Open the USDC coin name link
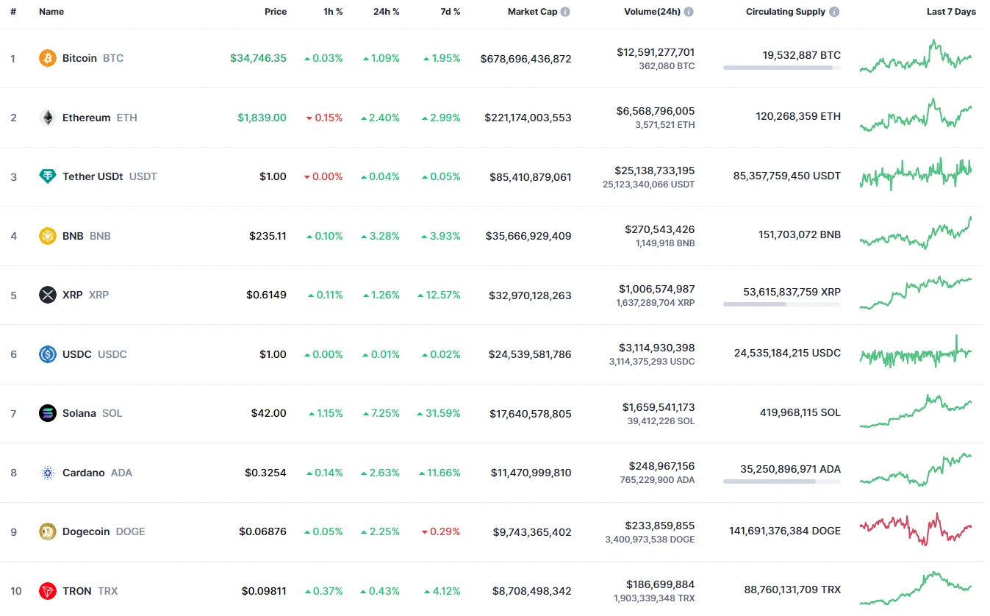This screenshot has width=990, height=616. coord(77,354)
